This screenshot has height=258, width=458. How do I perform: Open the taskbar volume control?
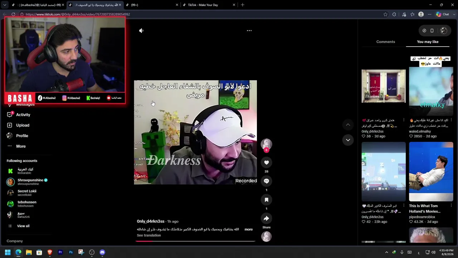434,252
